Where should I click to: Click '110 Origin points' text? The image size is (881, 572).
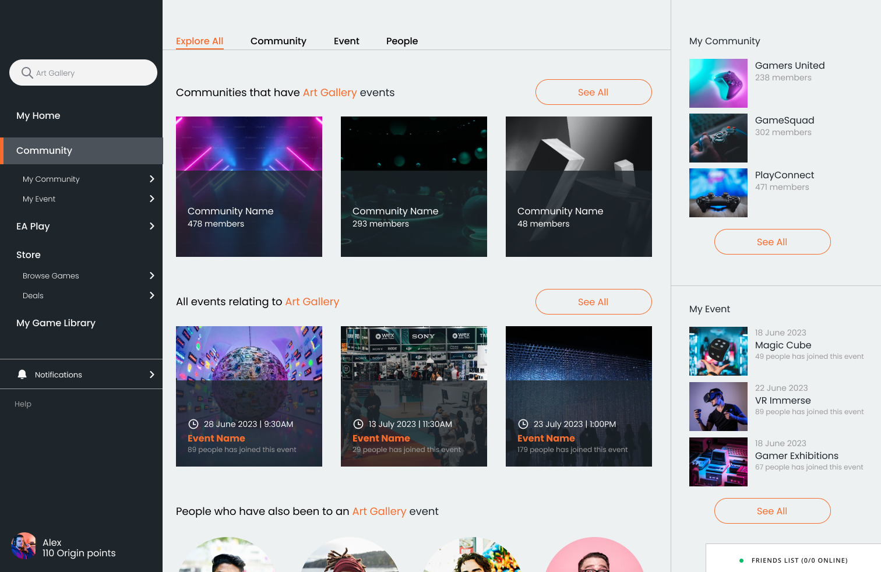coord(79,553)
